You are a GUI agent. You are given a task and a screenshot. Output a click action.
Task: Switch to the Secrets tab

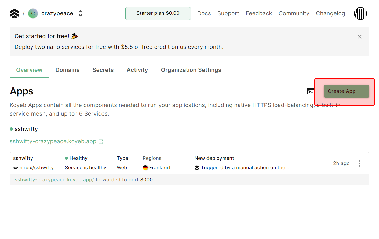coord(103,70)
